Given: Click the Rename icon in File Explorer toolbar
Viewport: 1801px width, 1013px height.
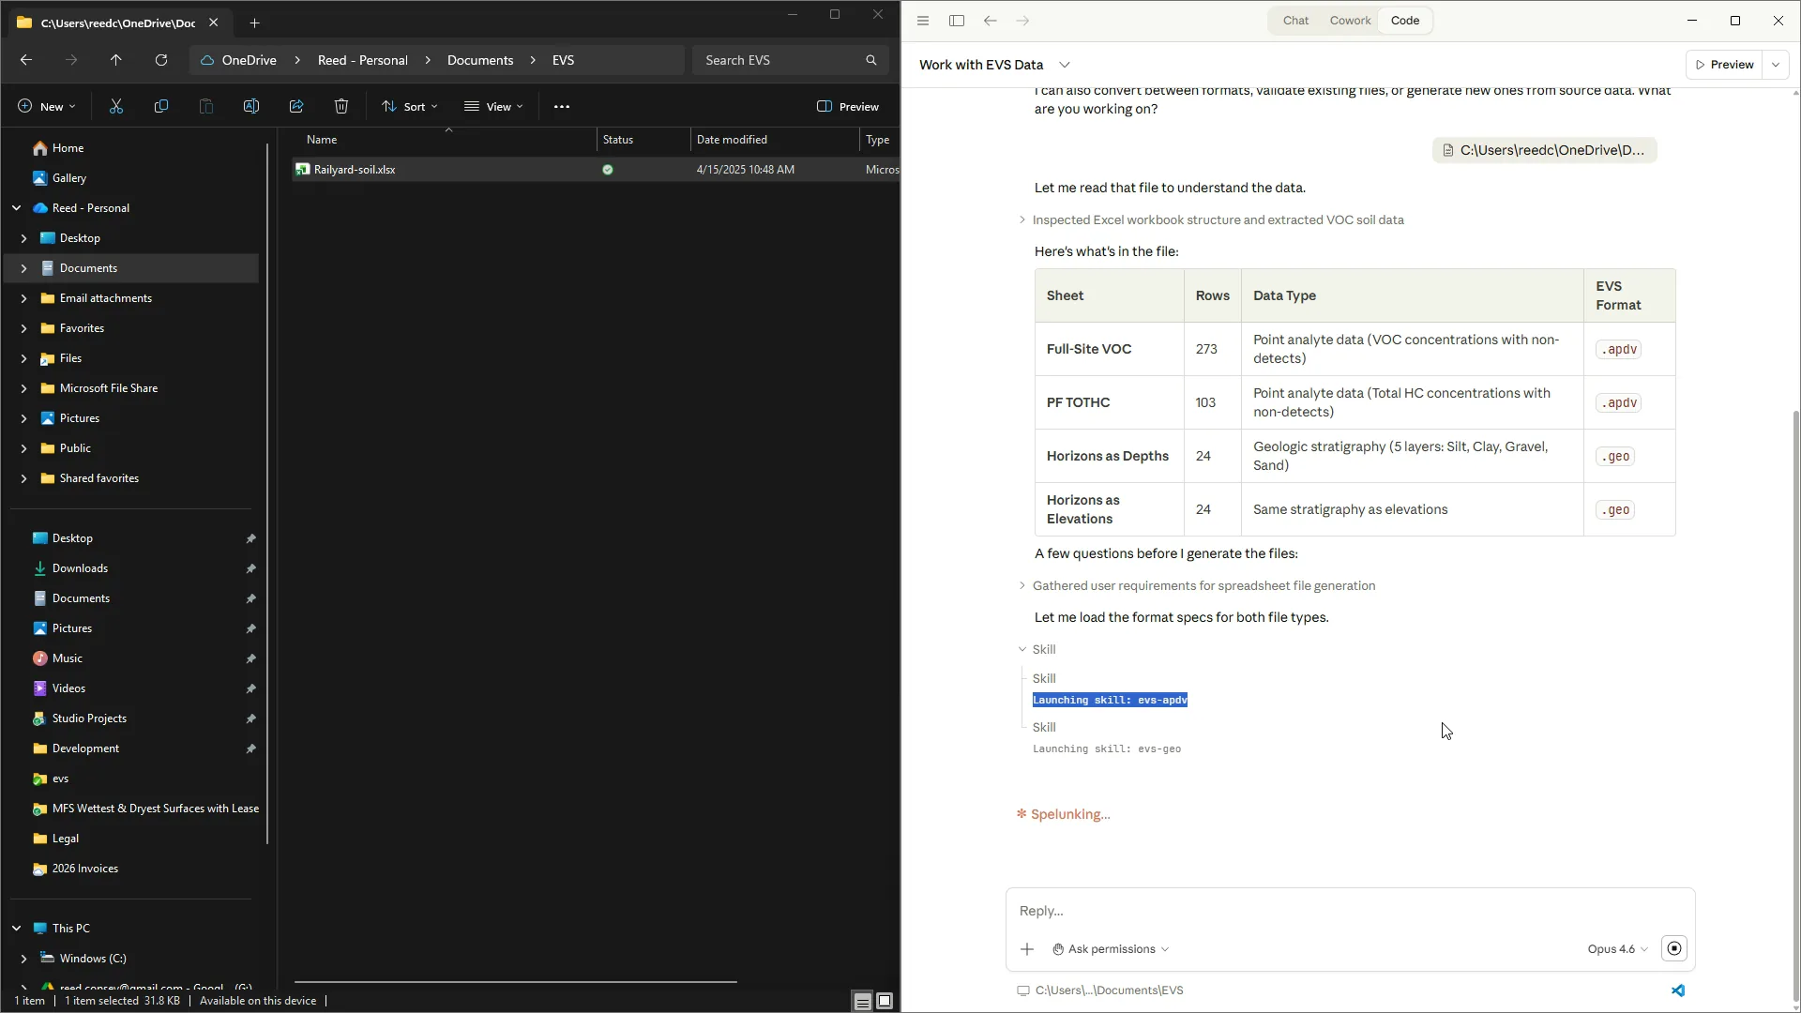Looking at the screenshot, I should coord(251,107).
